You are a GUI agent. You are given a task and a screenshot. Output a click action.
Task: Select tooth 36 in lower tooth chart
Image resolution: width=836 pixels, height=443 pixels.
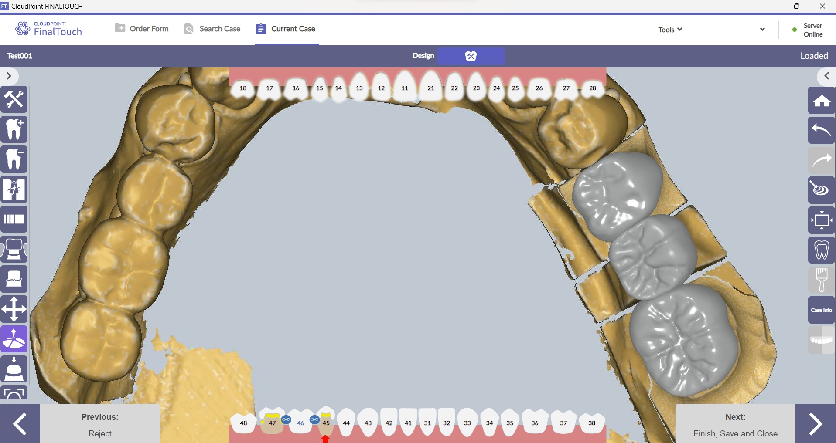(535, 423)
